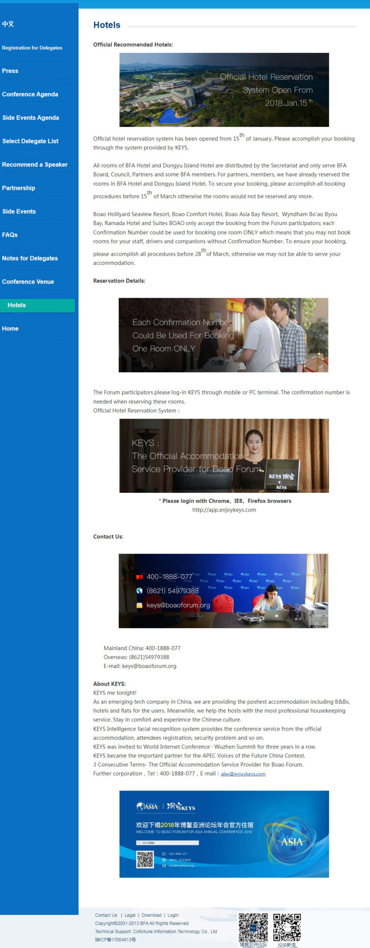
Task: Click the Mainland China: 400-1888-077 line
Action: (x=142, y=648)
